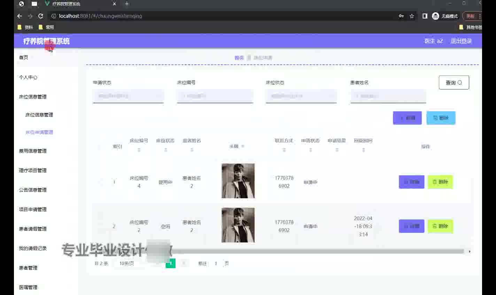
Task: Click the 疗养院管理系统 header title
Action: tap(46, 41)
